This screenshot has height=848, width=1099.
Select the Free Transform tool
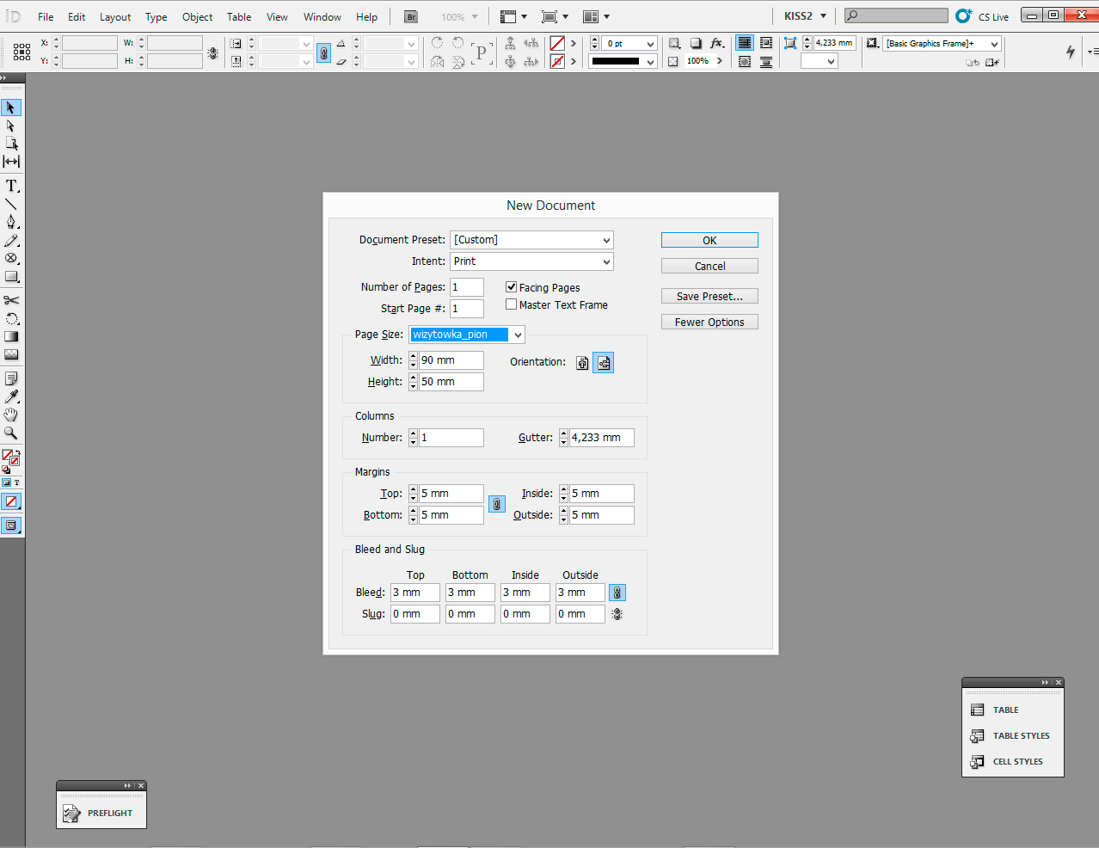pos(11,318)
